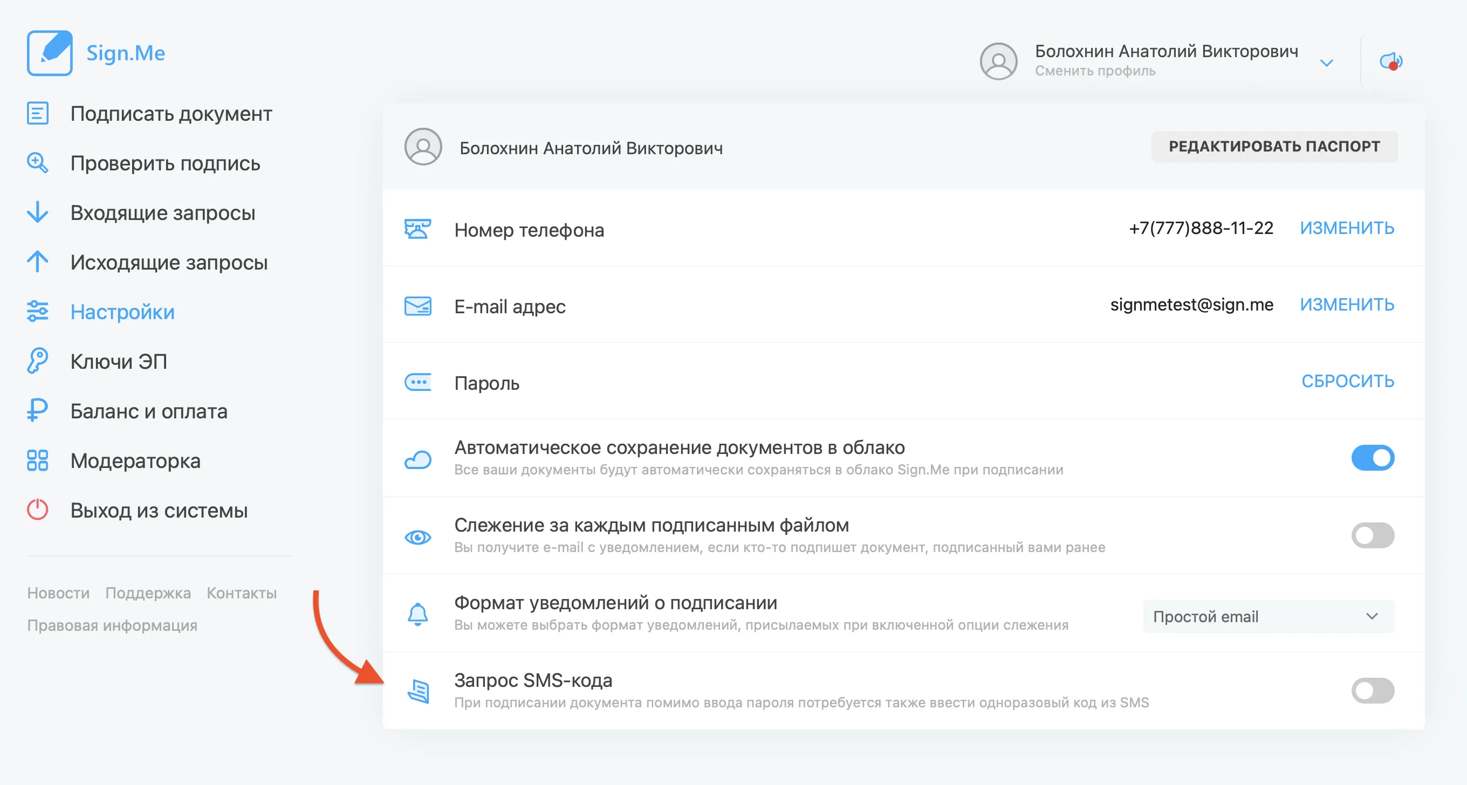Choose Выход из системы to log out
Screen dimensions: 1467x785
159,509
